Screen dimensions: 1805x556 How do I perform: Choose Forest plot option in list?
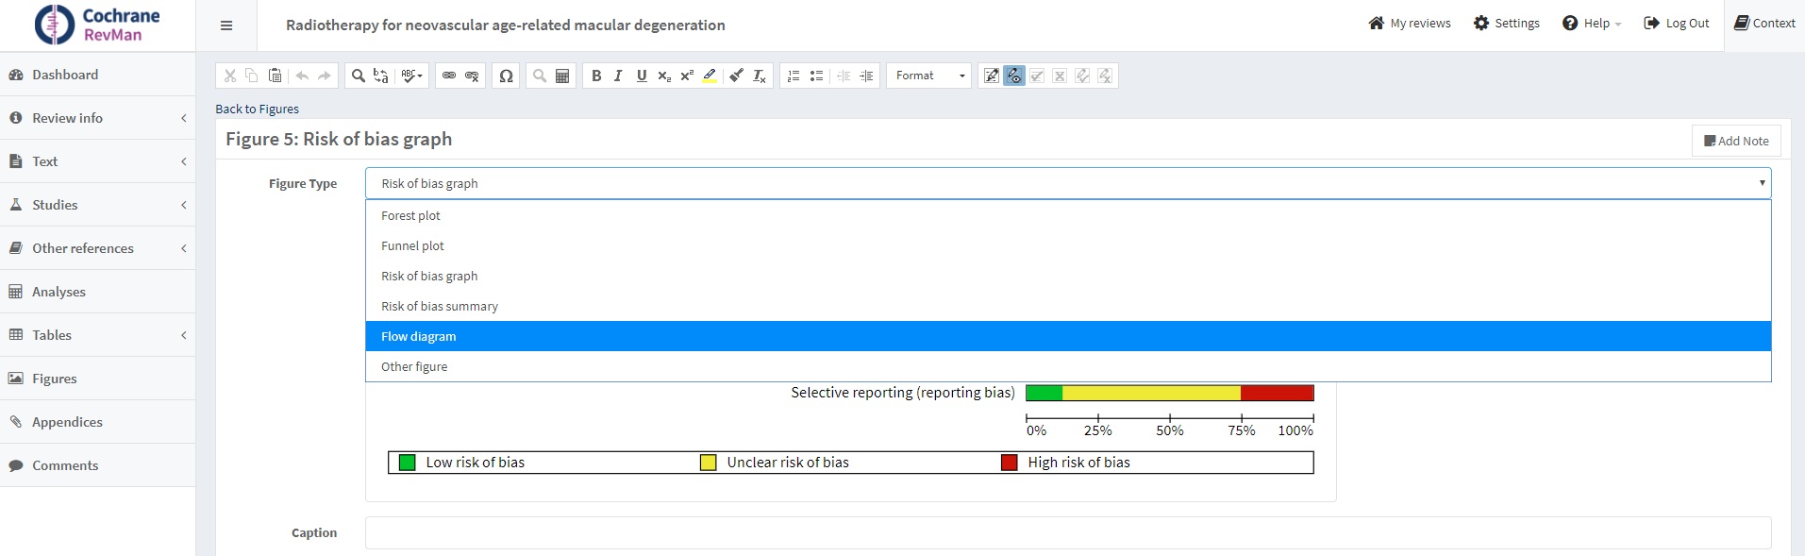click(x=410, y=215)
